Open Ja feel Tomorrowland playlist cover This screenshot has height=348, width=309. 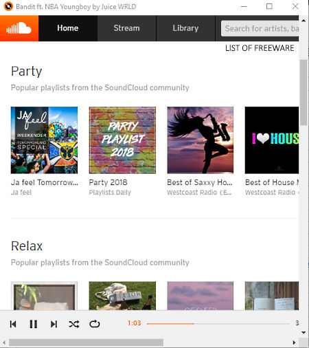coord(44,140)
